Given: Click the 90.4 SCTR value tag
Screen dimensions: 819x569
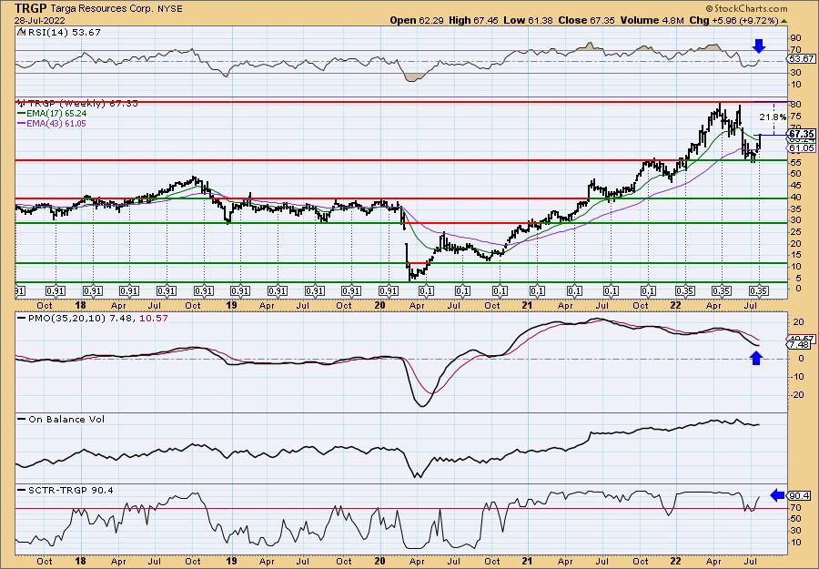Looking at the screenshot, I should (x=801, y=495).
